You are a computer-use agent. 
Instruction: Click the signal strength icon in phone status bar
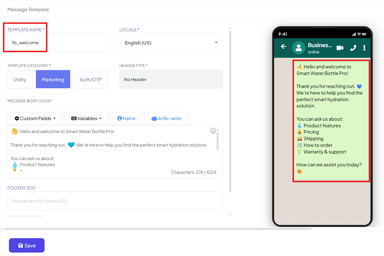[x=354, y=34]
